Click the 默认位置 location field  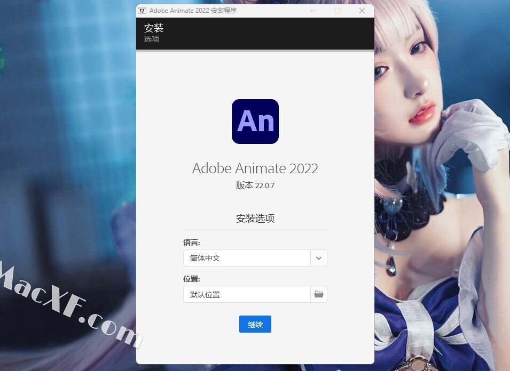pyautogui.click(x=247, y=294)
